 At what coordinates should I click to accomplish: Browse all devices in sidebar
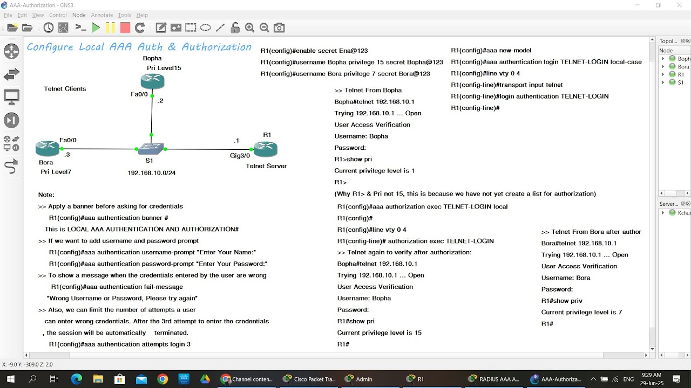coord(11,143)
